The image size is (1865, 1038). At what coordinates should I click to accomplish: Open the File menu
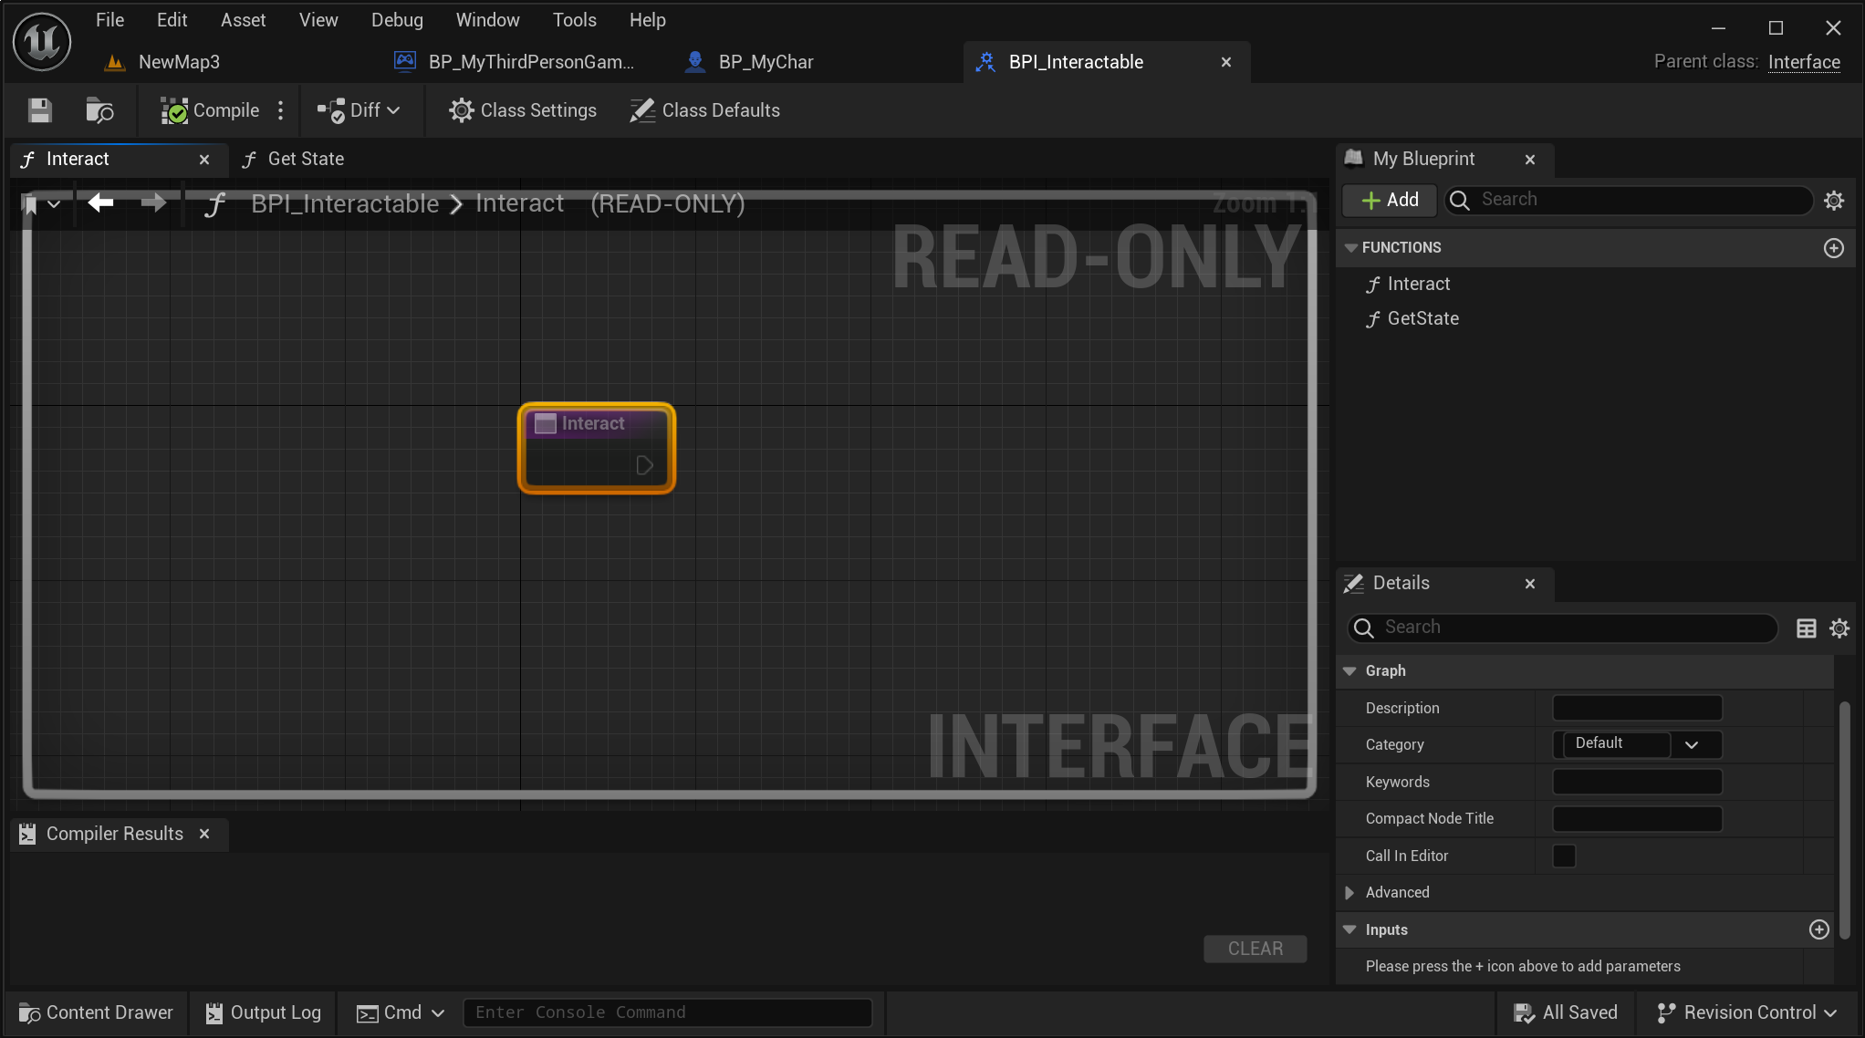pos(109,19)
